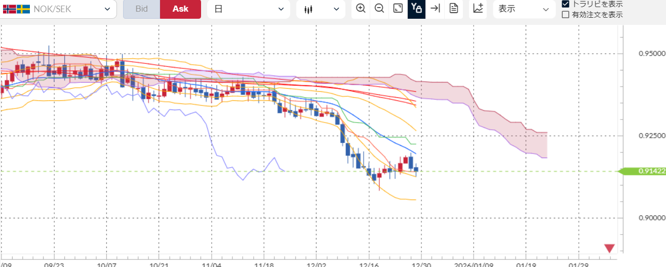666x267 pixels.
Task: Click the 12/30 date on time axis
Action: [421, 264]
